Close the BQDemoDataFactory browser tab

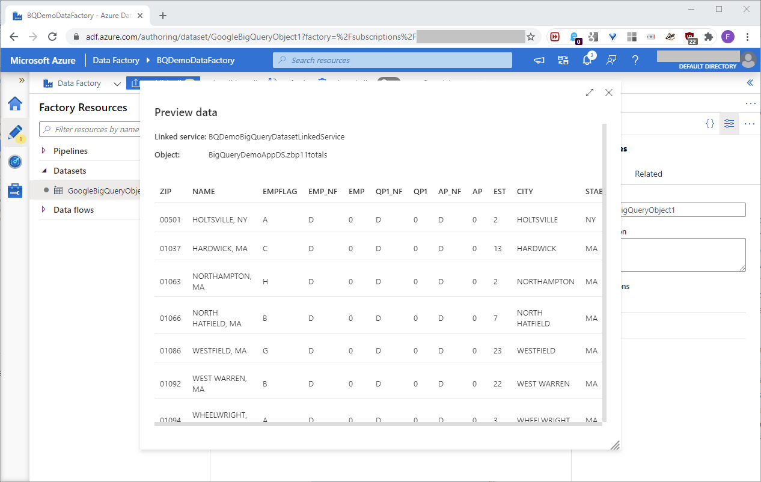(x=141, y=16)
